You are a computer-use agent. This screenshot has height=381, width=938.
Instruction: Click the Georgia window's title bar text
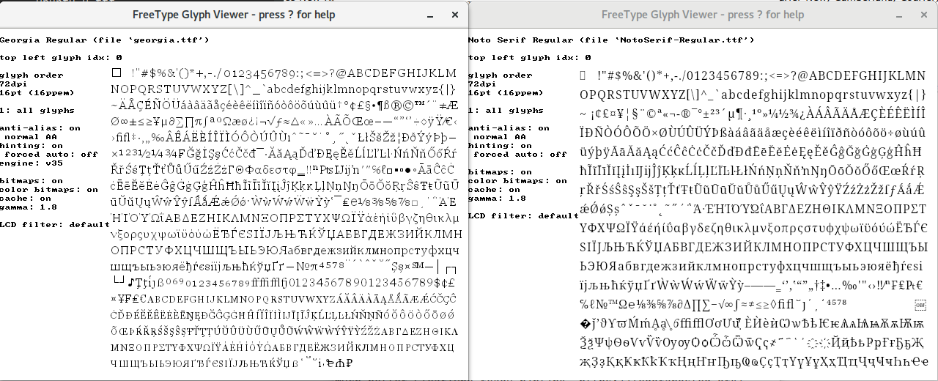(233, 14)
